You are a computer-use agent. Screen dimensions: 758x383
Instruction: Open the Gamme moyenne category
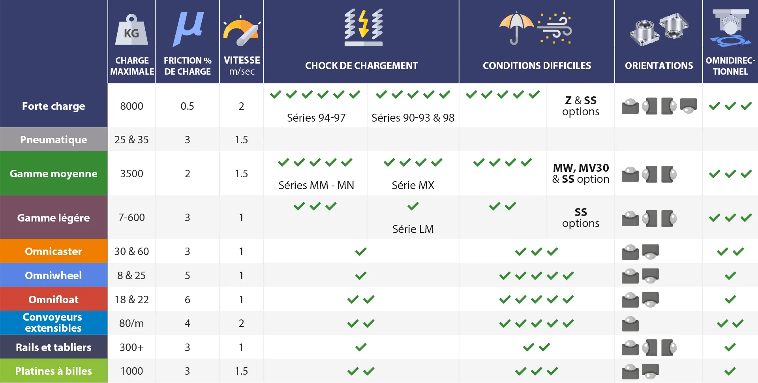54,174
